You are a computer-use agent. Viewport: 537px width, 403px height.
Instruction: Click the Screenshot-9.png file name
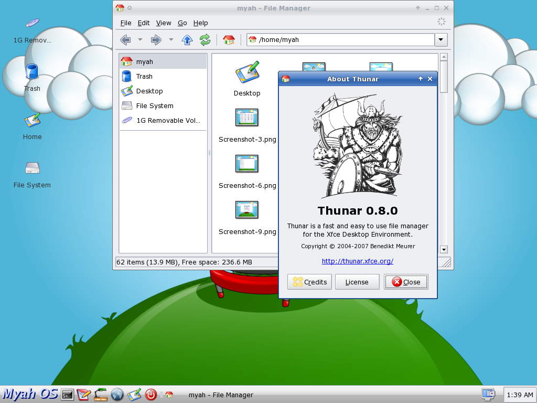[248, 231]
